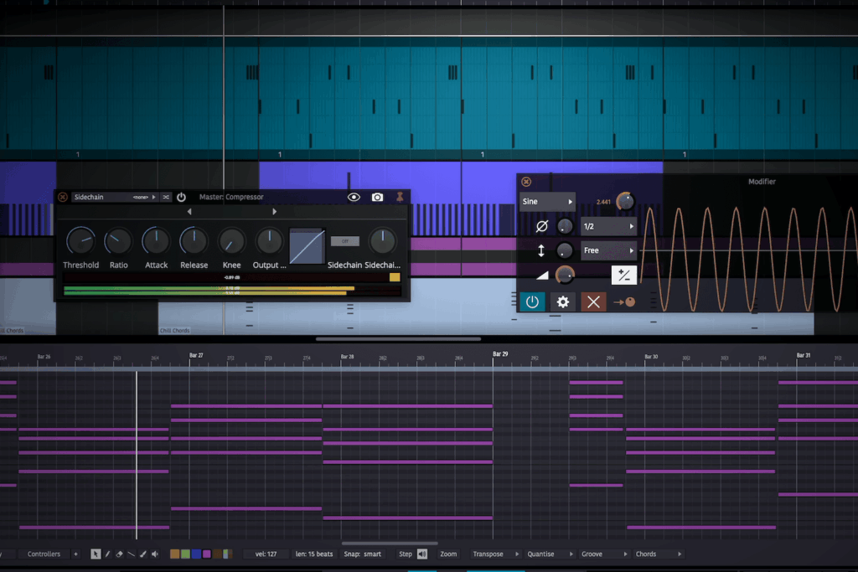
Task: Open the Sine waveform shape dropdown
Action: [547, 202]
